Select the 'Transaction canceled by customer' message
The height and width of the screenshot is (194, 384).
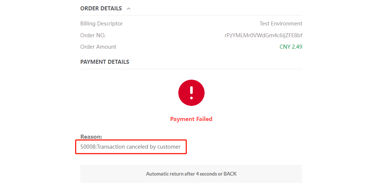(x=139, y=147)
